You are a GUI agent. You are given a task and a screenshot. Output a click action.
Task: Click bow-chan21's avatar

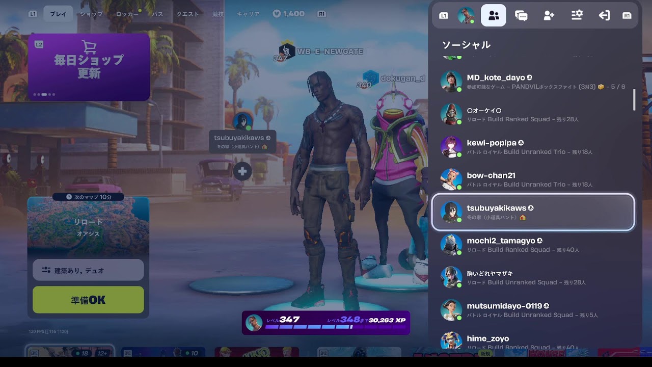point(451,179)
